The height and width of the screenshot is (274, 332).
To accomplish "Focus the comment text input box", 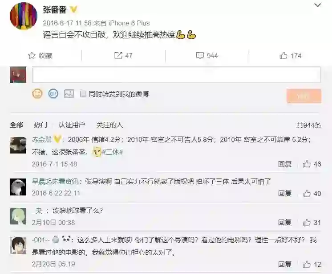I will [176, 75].
